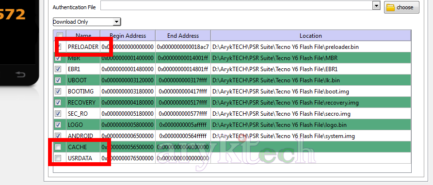Click begin address 0x0000000005800000
Image resolution: width=433 pixels, height=185 pixels.
(128, 124)
